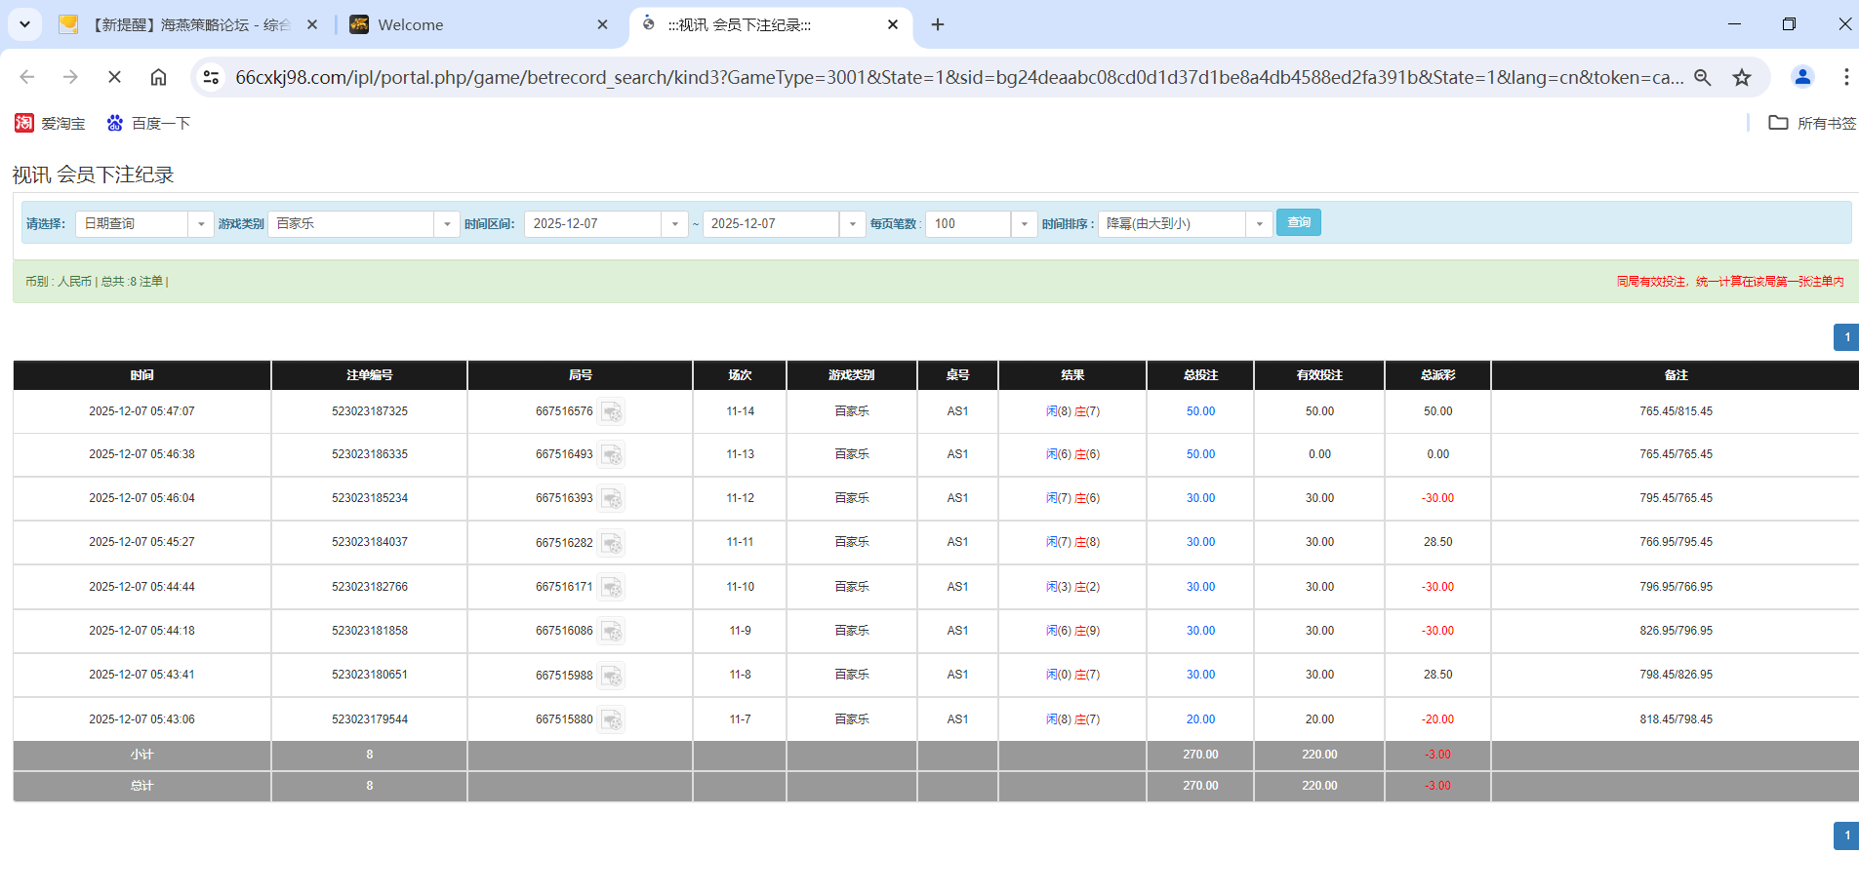
Task: Click the browser home icon
Action: click(x=158, y=77)
